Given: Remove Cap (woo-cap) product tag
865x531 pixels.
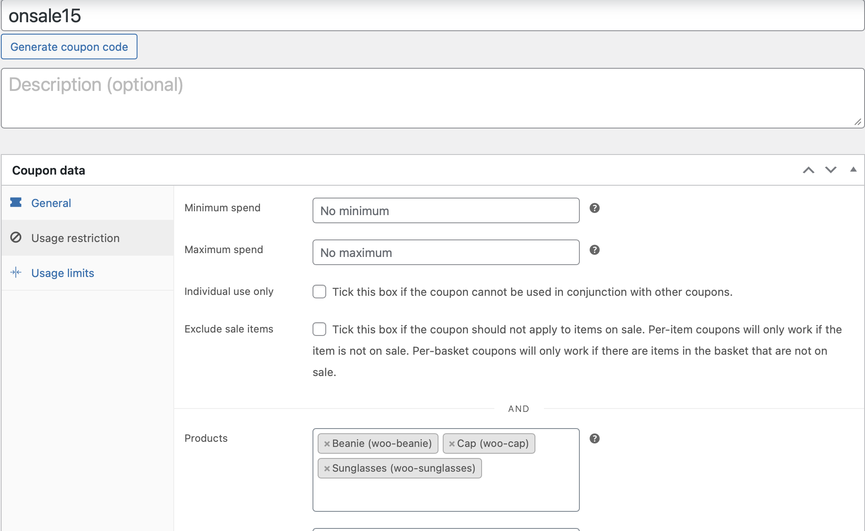Looking at the screenshot, I should point(452,443).
